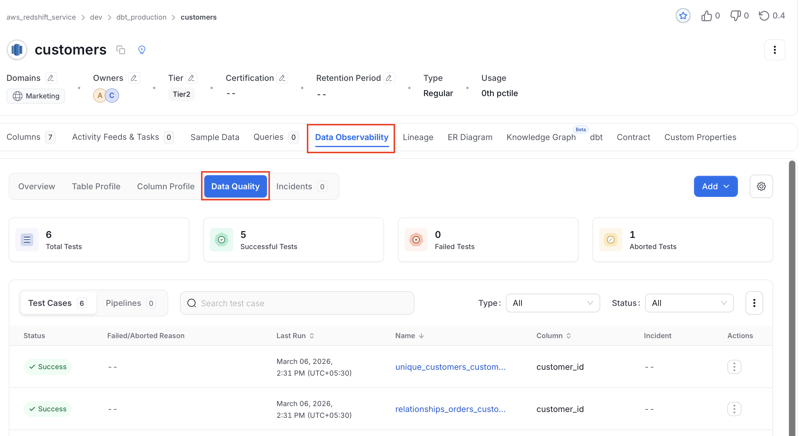Click the Aborted Tests icon
The height and width of the screenshot is (436, 803).
point(610,239)
